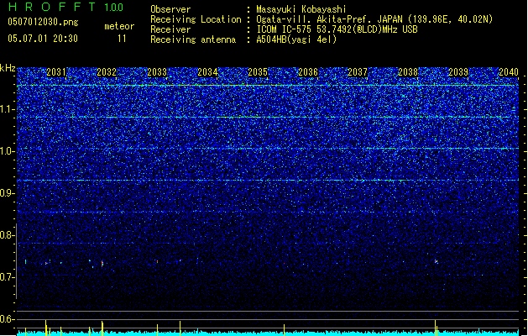Select the filename 0507012030.png
The image size is (528, 336).
(43, 22)
